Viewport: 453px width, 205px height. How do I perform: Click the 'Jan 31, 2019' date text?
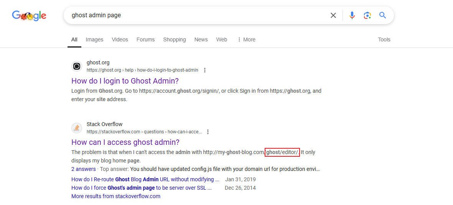(x=241, y=179)
